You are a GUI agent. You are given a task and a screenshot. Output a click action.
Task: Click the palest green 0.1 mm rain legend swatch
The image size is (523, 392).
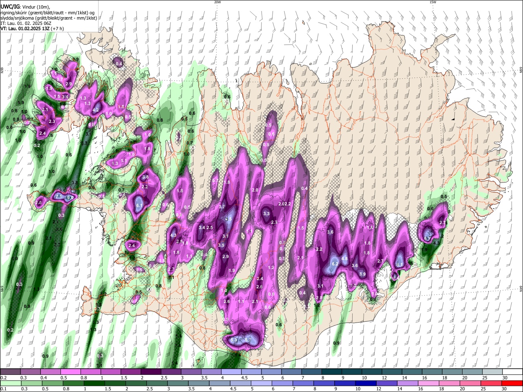click(10, 383)
